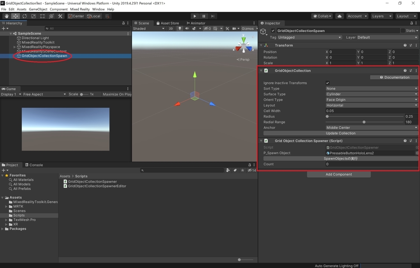The width and height of the screenshot is (420, 268).
Task: Switch to the Asset Store tab
Action: (167, 23)
